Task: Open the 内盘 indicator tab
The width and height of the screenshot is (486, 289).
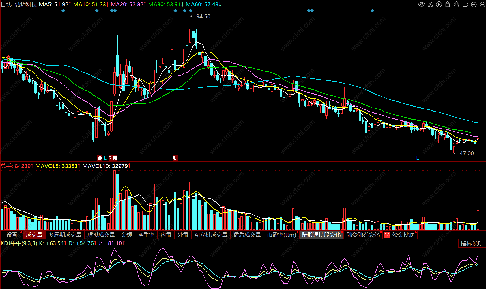Action: (166, 235)
